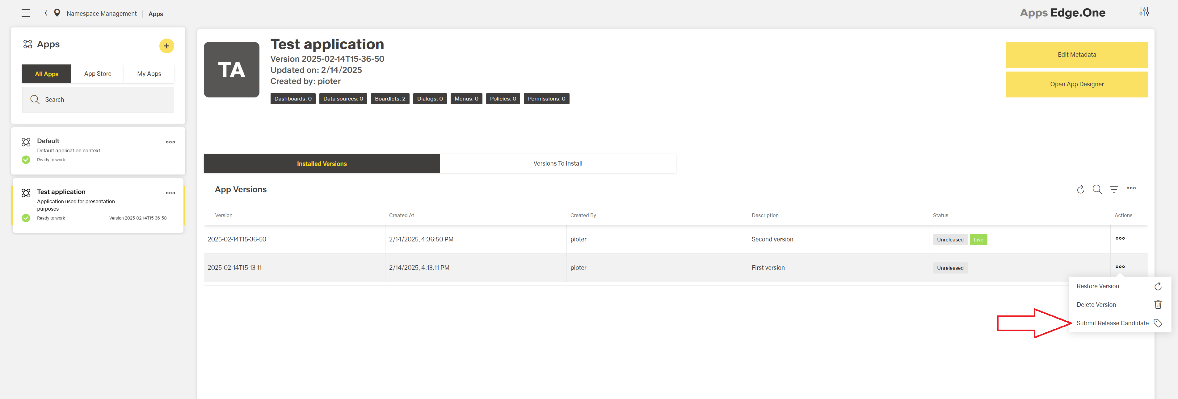Open the filter icon for App Versions
This screenshot has height=399, width=1178.
[1114, 189]
